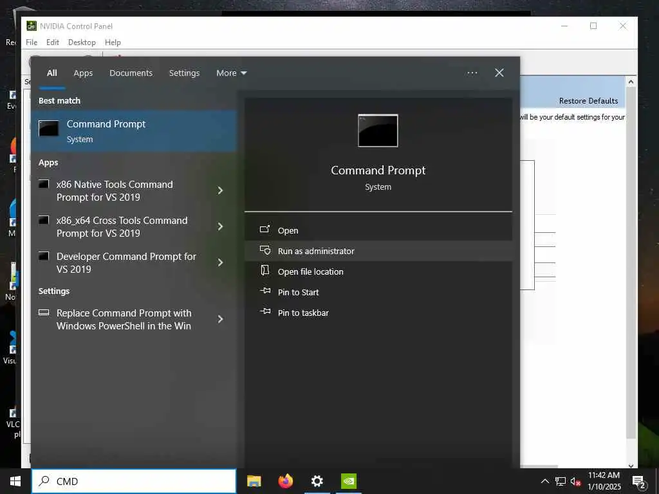Expand x86 Native Tools result arrow
This screenshot has height=494, width=659.
click(x=220, y=190)
